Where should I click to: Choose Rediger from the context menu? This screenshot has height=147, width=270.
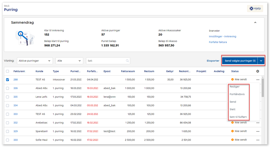tap(235, 87)
